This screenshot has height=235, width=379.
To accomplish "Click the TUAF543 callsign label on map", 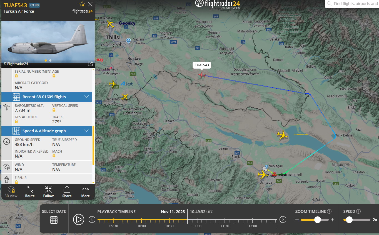I will click(x=202, y=65).
